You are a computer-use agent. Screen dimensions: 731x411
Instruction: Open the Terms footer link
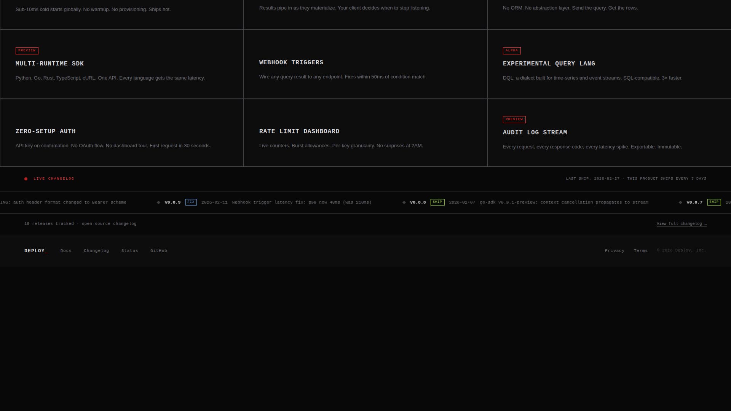pos(641,251)
